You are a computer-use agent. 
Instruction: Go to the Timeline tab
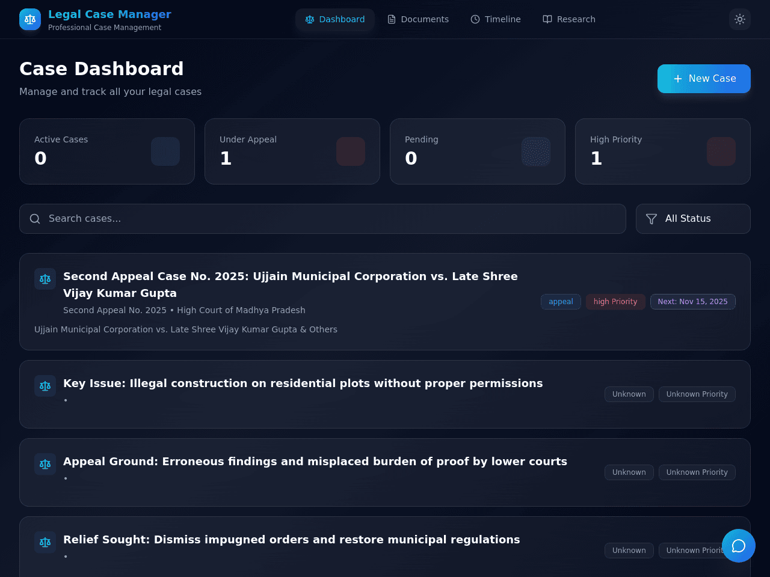click(x=496, y=19)
